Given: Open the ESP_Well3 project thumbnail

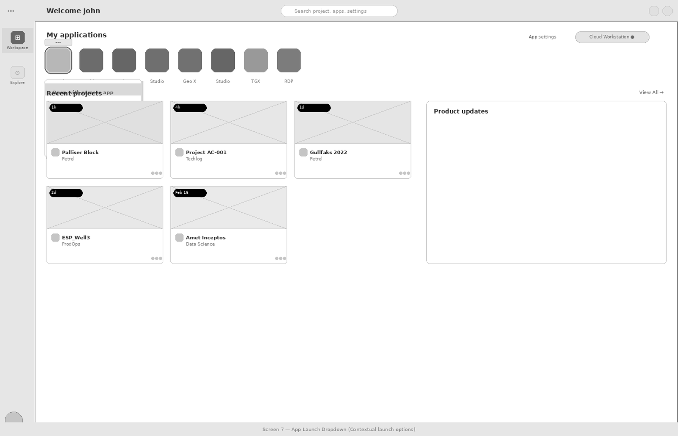Looking at the screenshot, I should tap(105, 208).
